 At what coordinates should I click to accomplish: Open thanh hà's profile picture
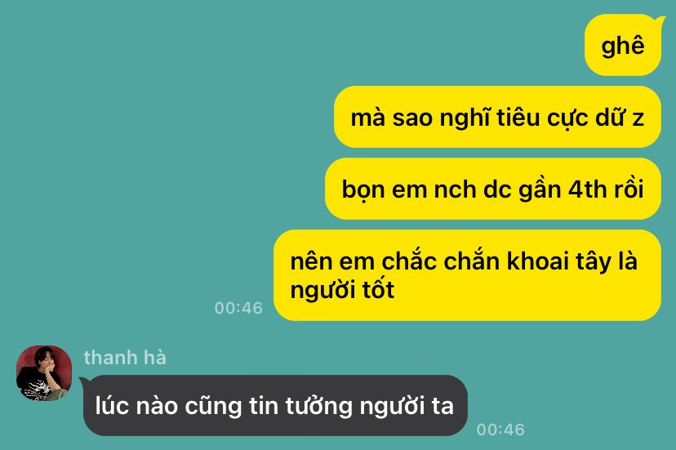(x=44, y=373)
